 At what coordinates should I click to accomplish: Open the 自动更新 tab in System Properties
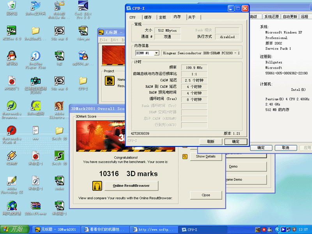click(290, 16)
